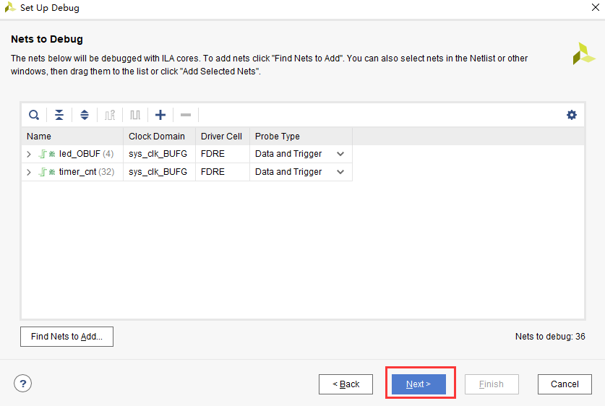Add nets with the plus icon
Viewport: 605px width, 406px height.
[x=160, y=115]
